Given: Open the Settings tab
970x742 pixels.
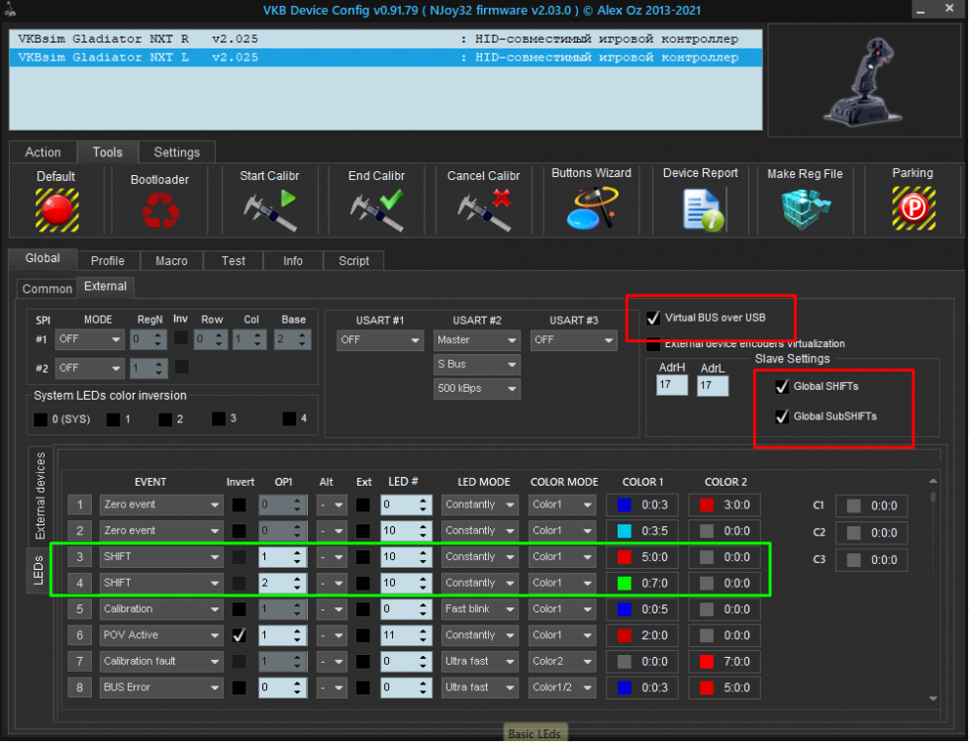Looking at the screenshot, I should point(176,152).
